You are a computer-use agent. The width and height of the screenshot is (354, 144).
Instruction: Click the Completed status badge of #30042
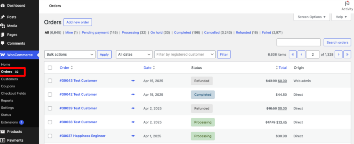point(203,95)
